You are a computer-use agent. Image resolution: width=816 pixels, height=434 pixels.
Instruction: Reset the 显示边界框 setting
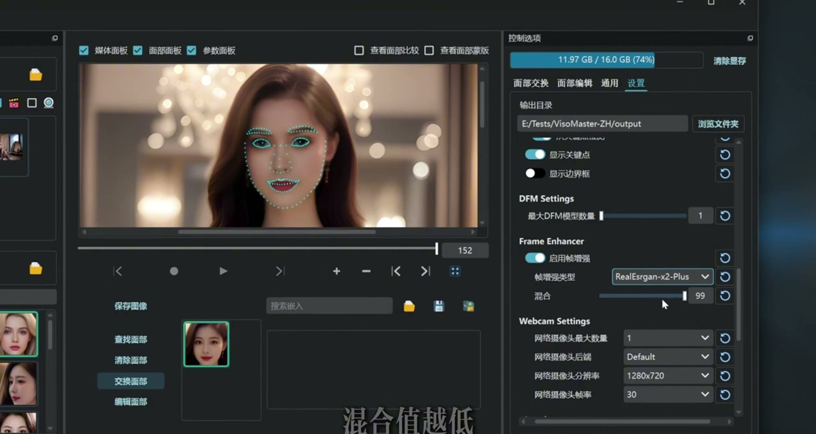point(725,174)
